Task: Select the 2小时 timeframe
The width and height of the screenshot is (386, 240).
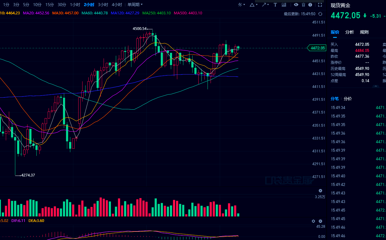Action: [x=89, y=5]
